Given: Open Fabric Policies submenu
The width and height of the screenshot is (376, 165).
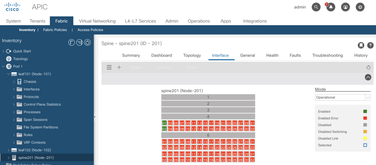Looking at the screenshot, I should point(55,30).
